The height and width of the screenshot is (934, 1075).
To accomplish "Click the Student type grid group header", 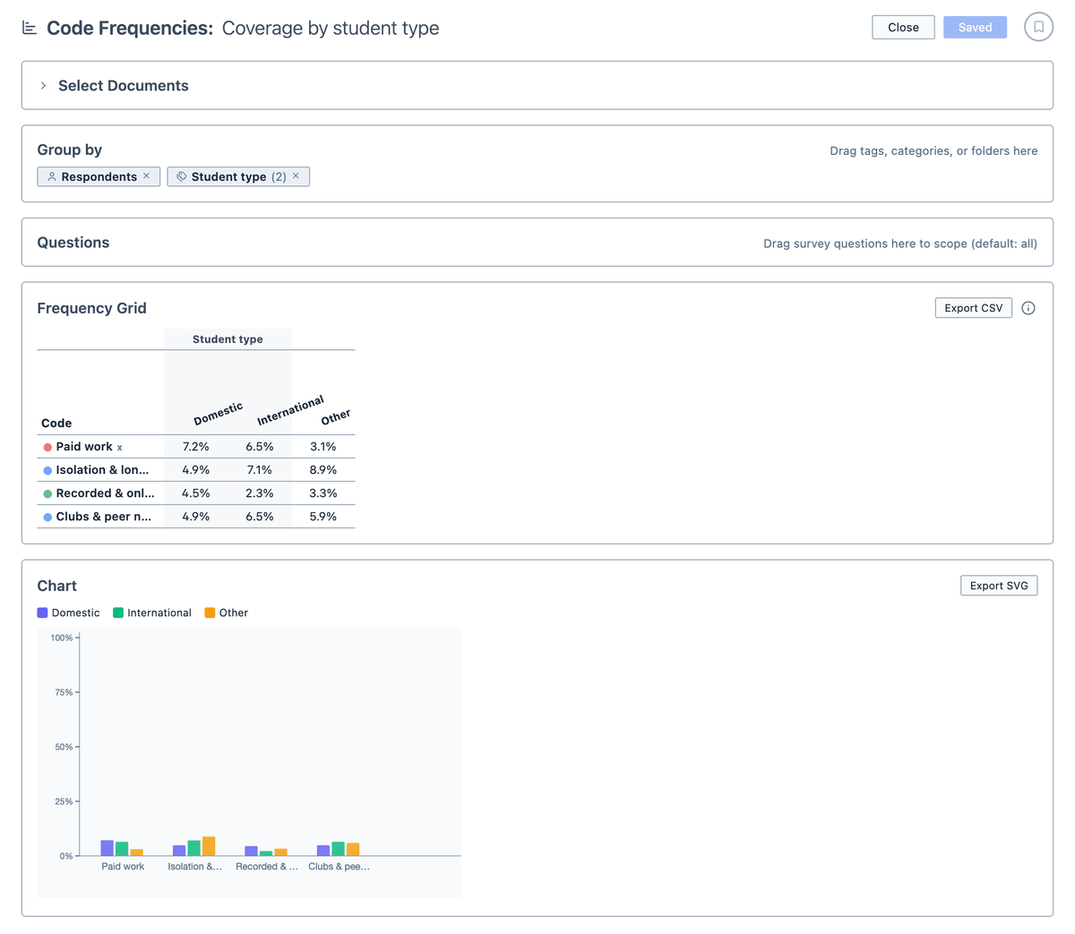I will [228, 339].
